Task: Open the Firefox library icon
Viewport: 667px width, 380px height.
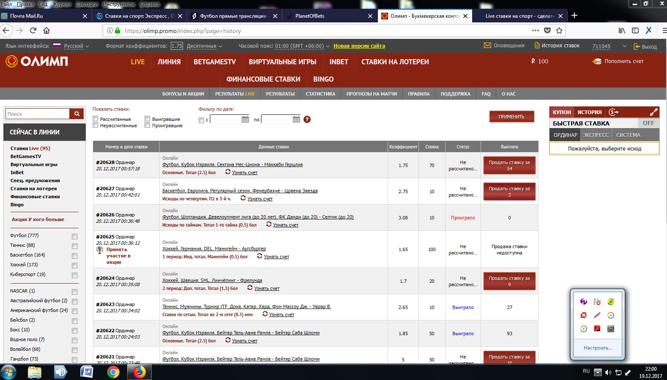Action: point(622,30)
